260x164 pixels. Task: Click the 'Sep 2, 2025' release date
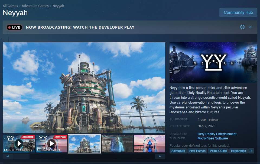pos(206,126)
